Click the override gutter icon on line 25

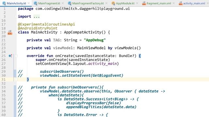coord(10,56)
